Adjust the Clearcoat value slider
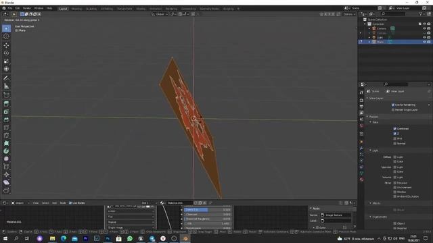Screen dimensions: 433x243 (x=208, y=215)
